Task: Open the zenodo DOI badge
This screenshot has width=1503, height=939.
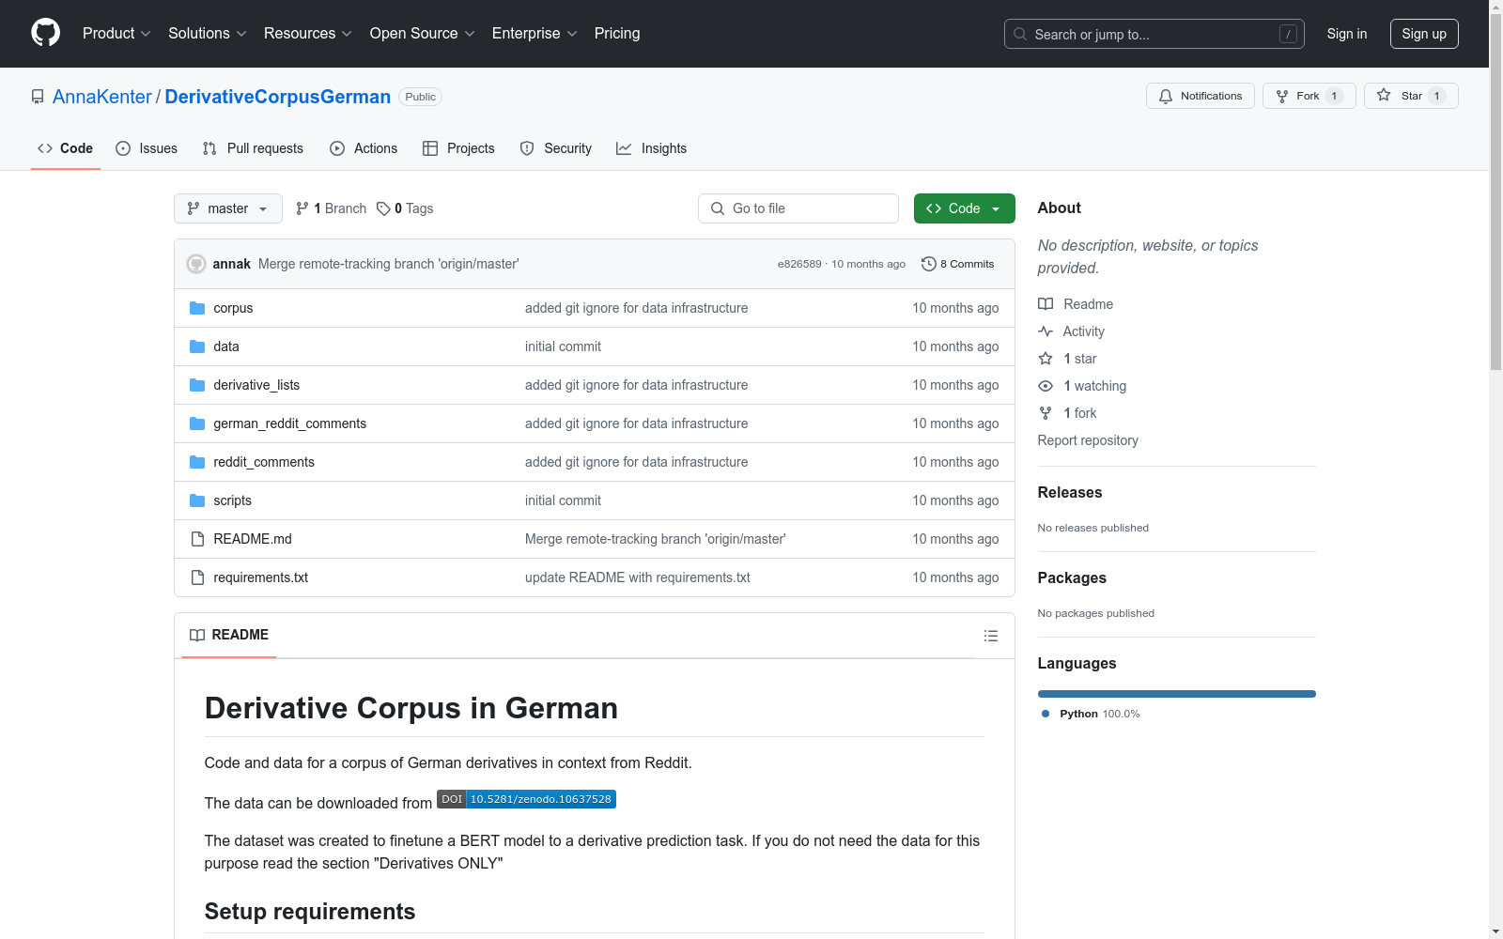Action: pos(526,799)
